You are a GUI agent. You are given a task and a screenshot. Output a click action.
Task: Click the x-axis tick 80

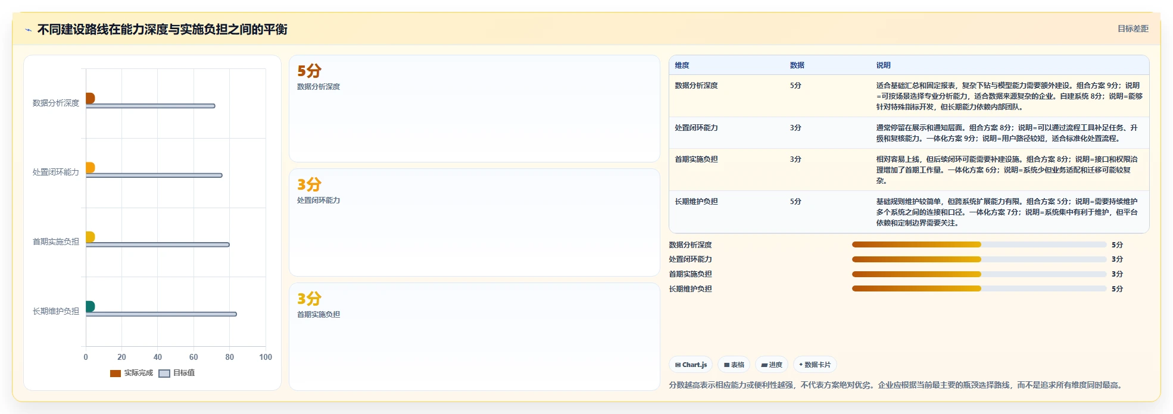click(229, 357)
